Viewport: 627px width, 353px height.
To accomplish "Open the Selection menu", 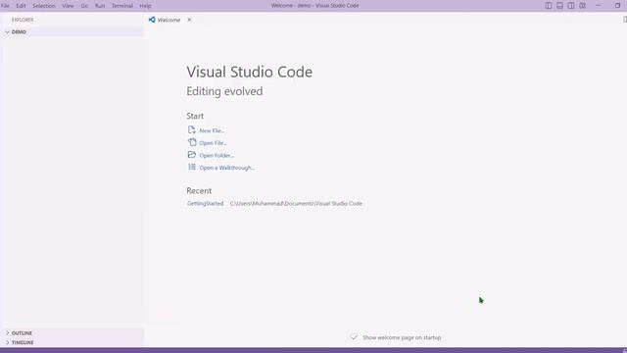I will pos(43,6).
